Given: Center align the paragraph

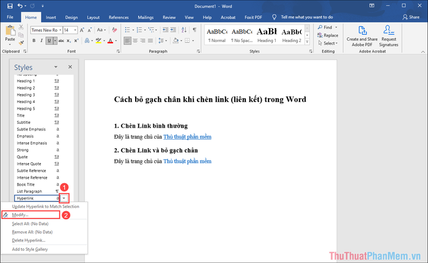Looking at the screenshot, I should pos(135,41).
